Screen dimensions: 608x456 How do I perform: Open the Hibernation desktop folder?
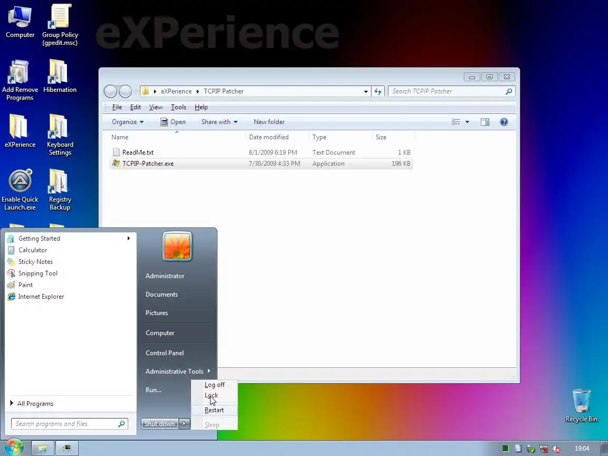click(60, 77)
